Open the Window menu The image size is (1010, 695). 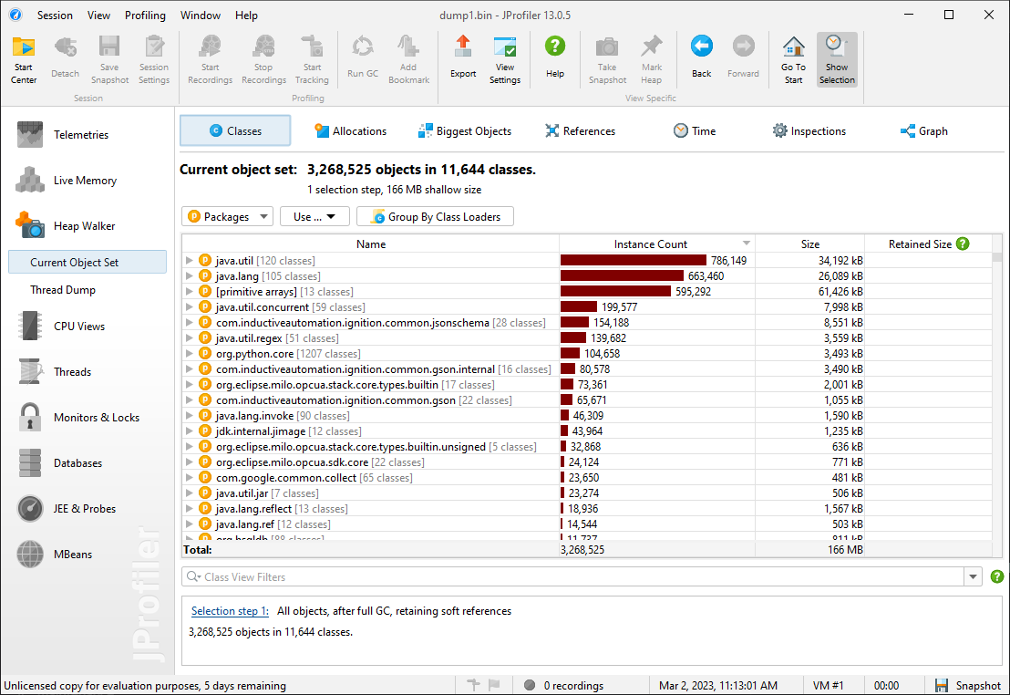(201, 15)
